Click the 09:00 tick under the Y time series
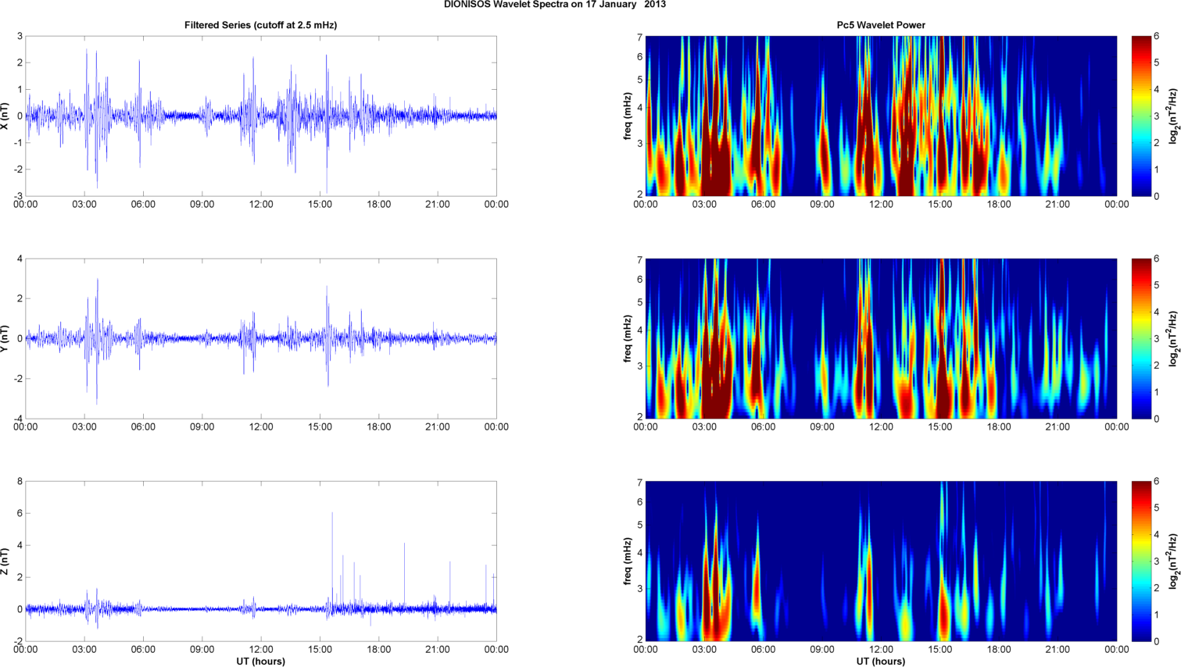 pos(202,426)
